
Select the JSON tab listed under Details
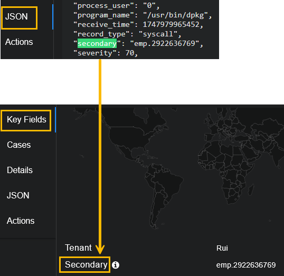point(18,196)
